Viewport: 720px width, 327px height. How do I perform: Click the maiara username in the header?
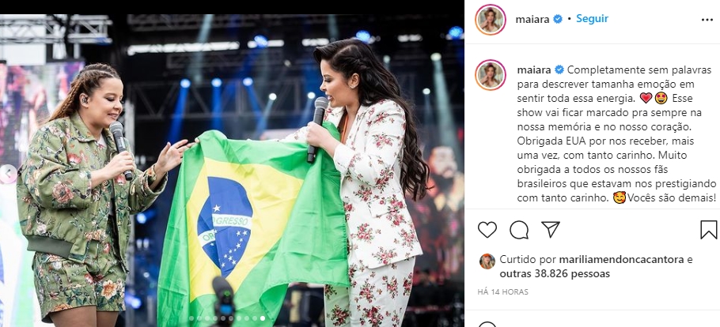[x=532, y=19]
